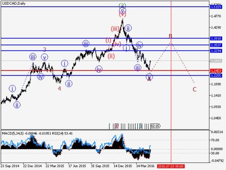Select the red (i) wave label
The width and height of the screenshot is (226, 170).
tap(108, 40)
